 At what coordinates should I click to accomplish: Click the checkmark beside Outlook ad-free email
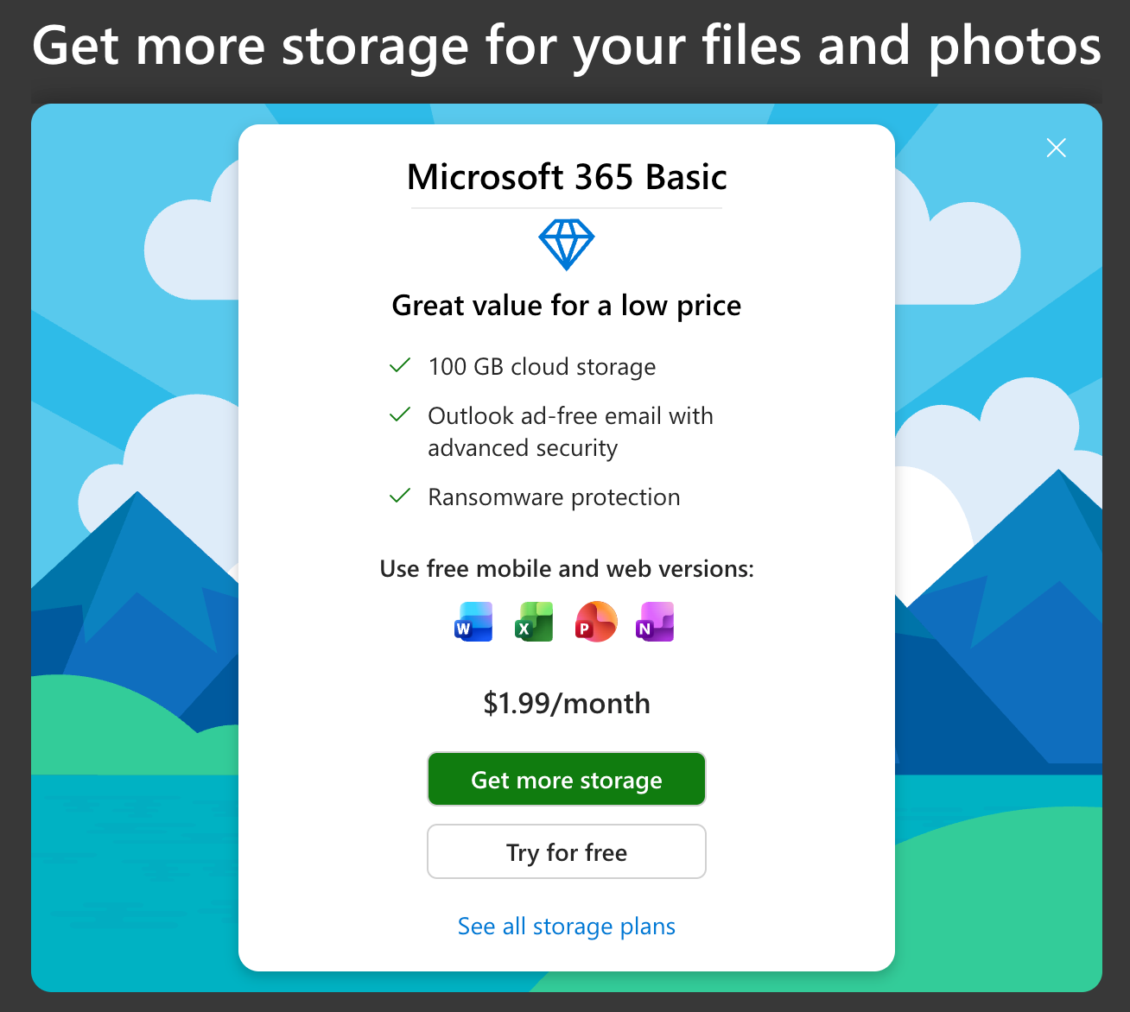(399, 415)
